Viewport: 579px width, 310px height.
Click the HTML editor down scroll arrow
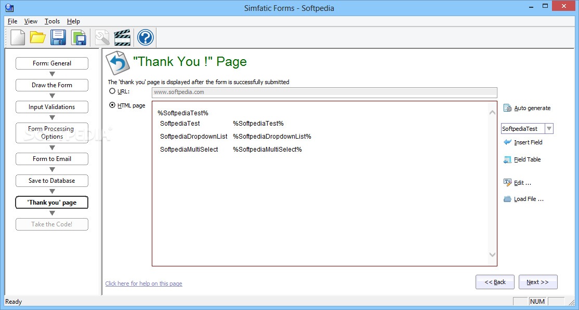[x=492, y=254]
